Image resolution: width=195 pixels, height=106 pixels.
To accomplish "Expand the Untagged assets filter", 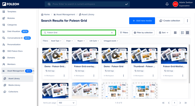I will coord(111,41).
